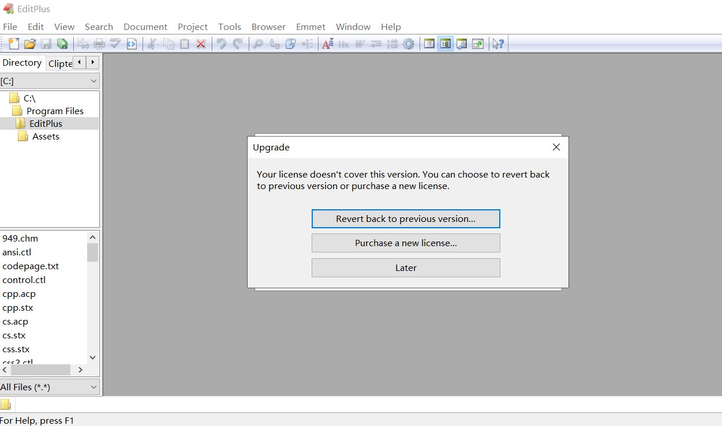Click file list scroll down arrow
The width and height of the screenshot is (722, 426).
pos(93,357)
